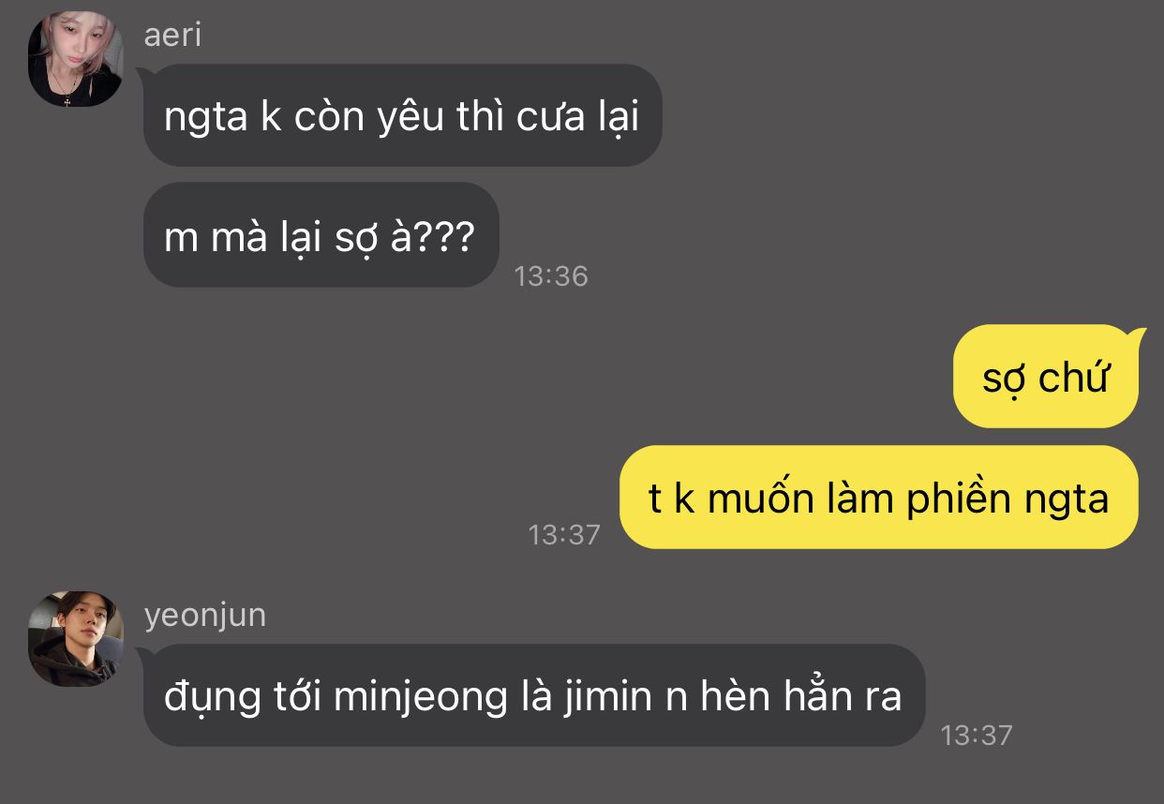Click the '???' at the end of aeri's message
Viewport: 1164px width, 804px height.
pyautogui.click(x=444, y=238)
